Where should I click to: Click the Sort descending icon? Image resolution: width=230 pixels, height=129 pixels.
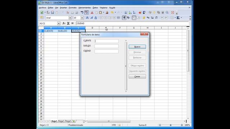[x=134, y=13]
